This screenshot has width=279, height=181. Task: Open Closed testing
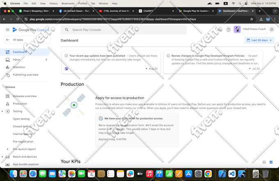pos(22,127)
